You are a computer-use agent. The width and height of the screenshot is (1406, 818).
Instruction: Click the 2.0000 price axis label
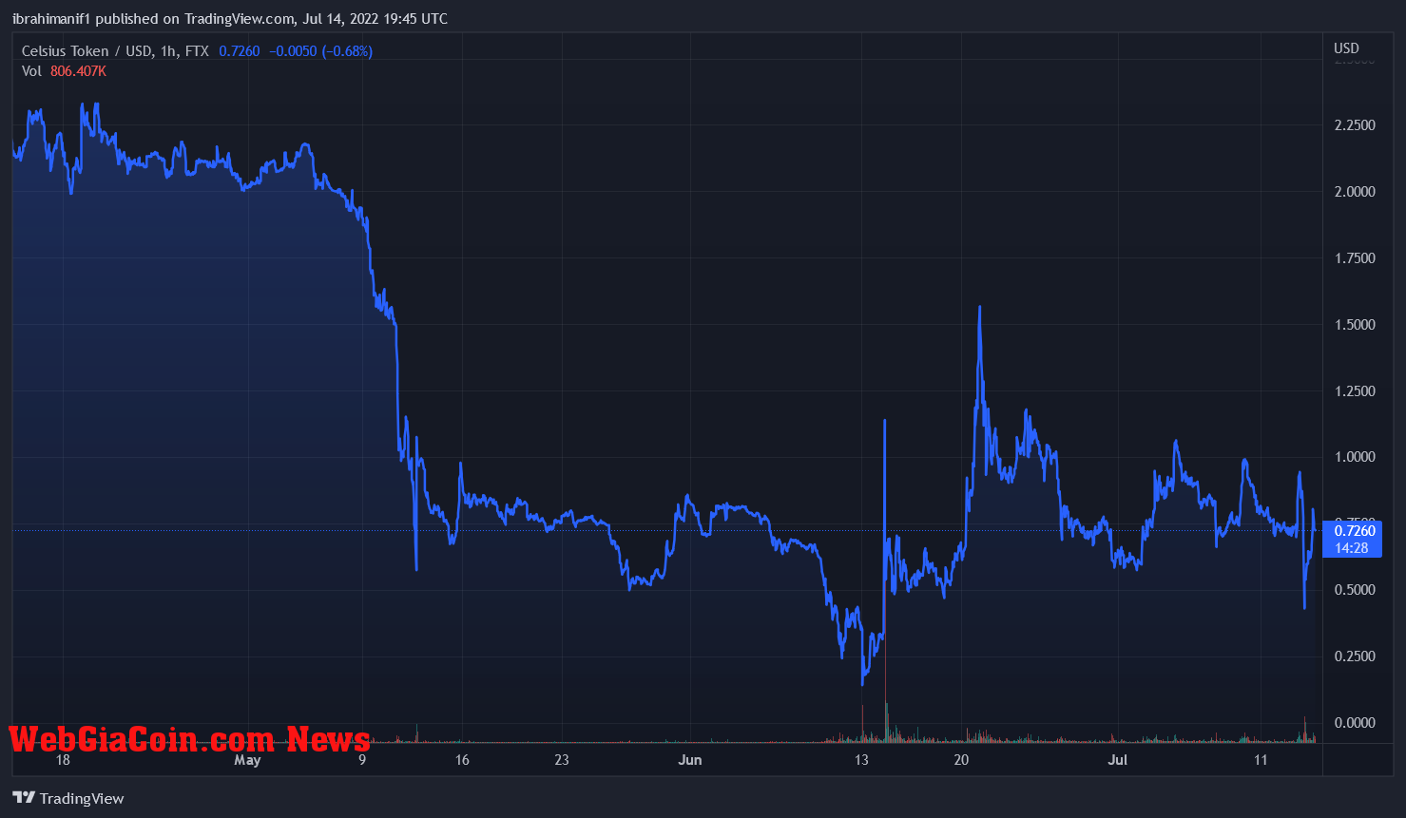point(1355,192)
